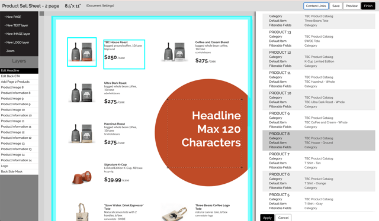Click the Content Links button

pyautogui.click(x=316, y=6)
